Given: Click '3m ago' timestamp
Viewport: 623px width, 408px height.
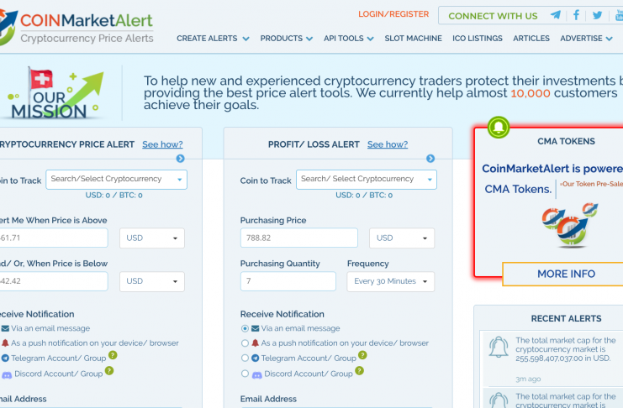Looking at the screenshot, I should (x=528, y=379).
